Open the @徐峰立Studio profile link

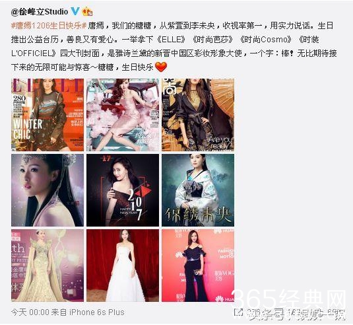click(40, 11)
